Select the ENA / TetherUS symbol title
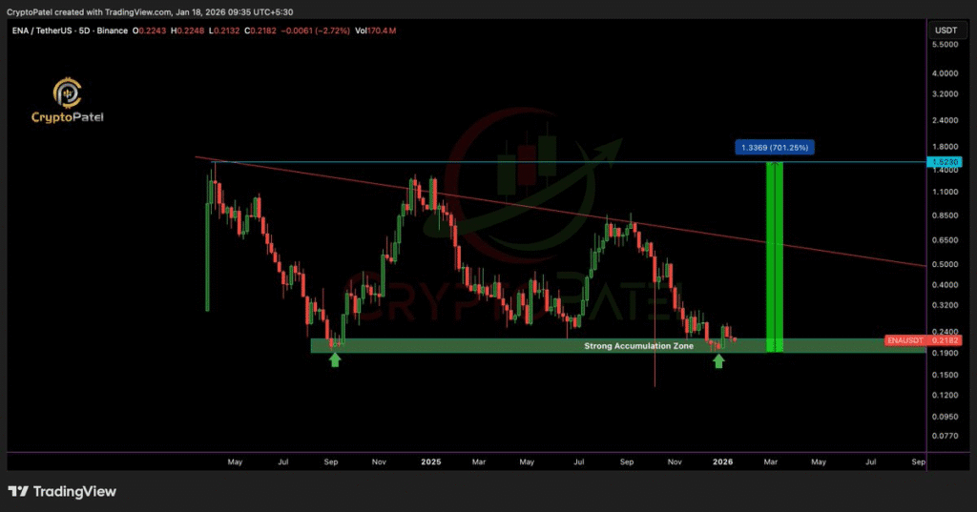Screen dimensions: 977x512 42,31
